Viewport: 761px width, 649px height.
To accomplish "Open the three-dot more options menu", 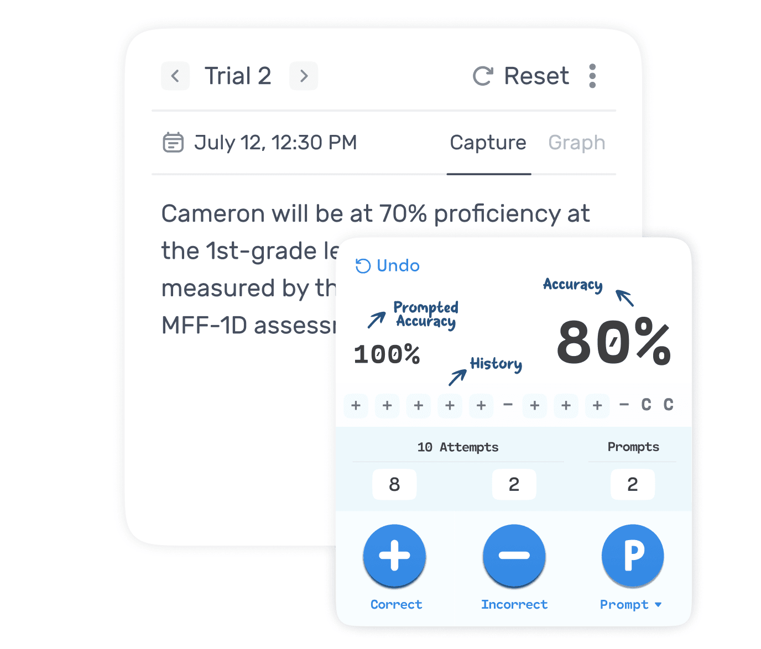I will [x=592, y=76].
